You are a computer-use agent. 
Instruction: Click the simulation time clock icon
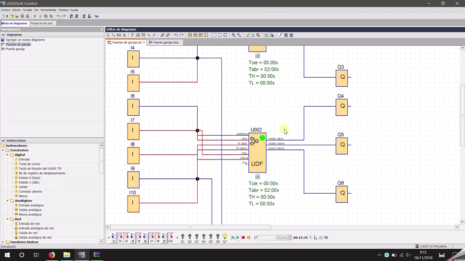310,237
